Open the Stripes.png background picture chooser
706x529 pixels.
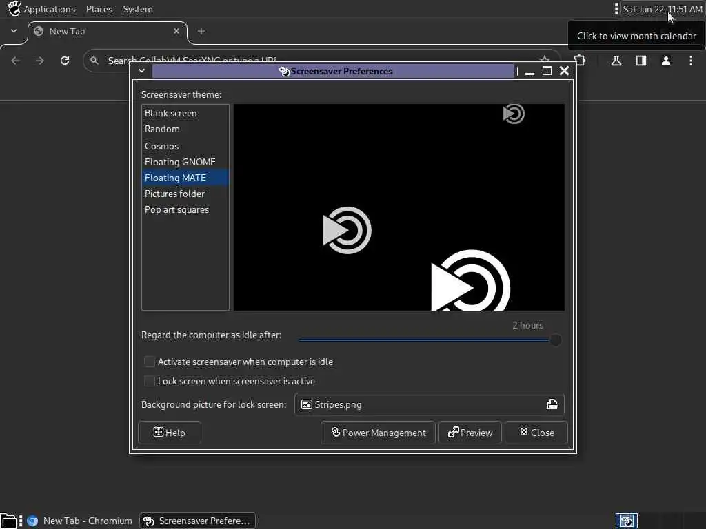(x=429, y=404)
